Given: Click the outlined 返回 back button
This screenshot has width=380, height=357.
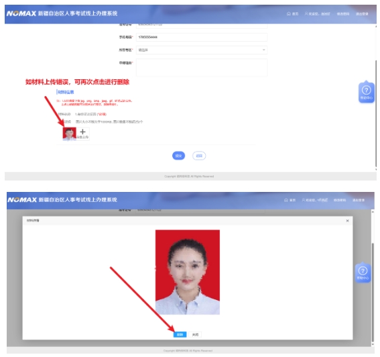Looking at the screenshot, I should click(199, 156).
